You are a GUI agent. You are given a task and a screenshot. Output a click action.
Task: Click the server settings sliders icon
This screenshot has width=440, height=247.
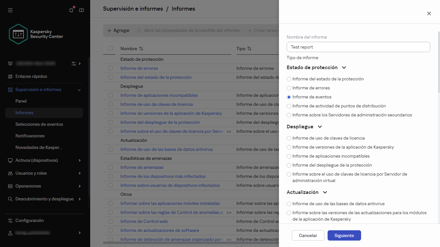[74, 64]
